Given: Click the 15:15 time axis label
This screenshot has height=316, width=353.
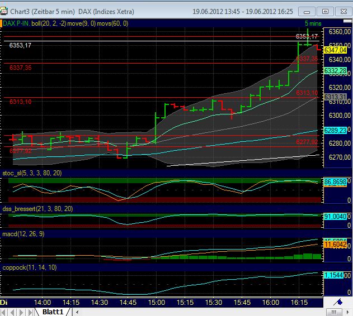Looking at the screenshot, I should 185,302.
